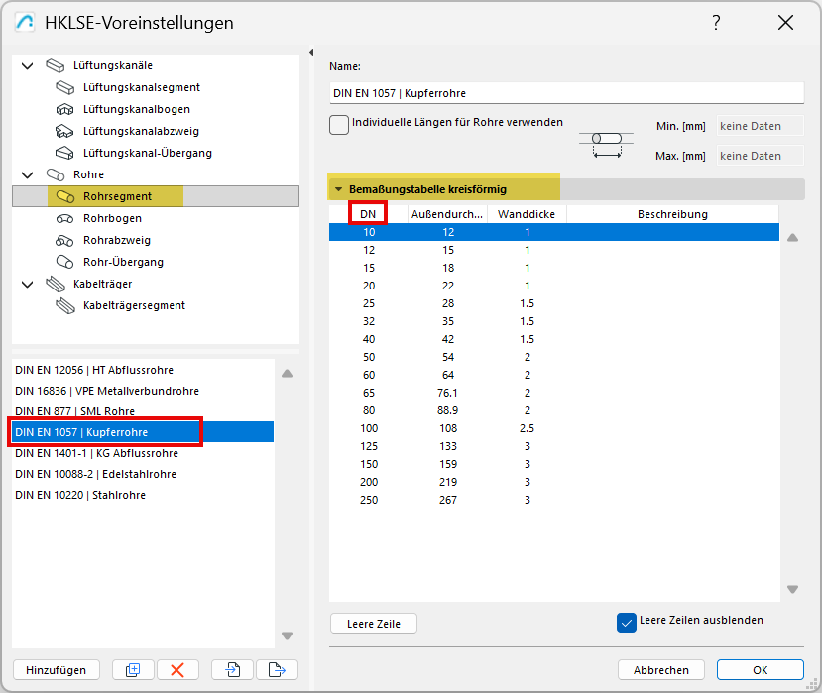Collapse the Rohre tree group
This screenshot has width=822, height=693.
pos(27,175)
